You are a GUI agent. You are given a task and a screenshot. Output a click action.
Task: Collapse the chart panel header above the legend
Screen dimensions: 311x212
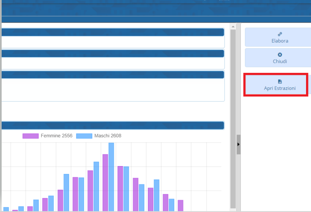112,125
